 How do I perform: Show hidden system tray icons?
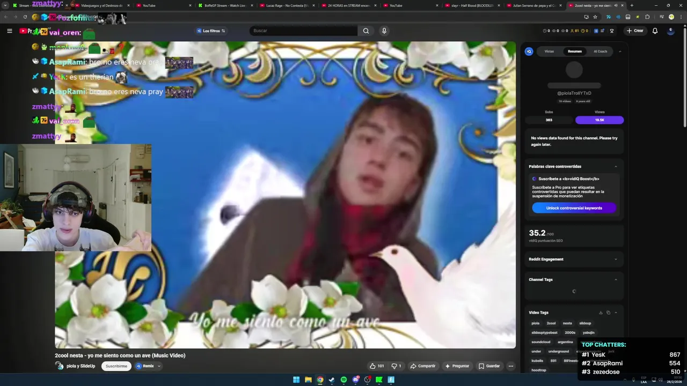626,380
